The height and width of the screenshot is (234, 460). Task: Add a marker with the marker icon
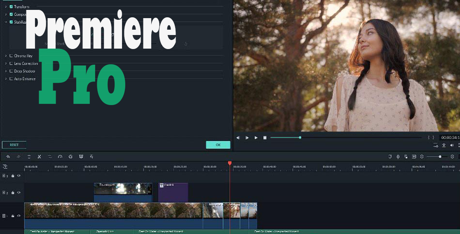390,157
